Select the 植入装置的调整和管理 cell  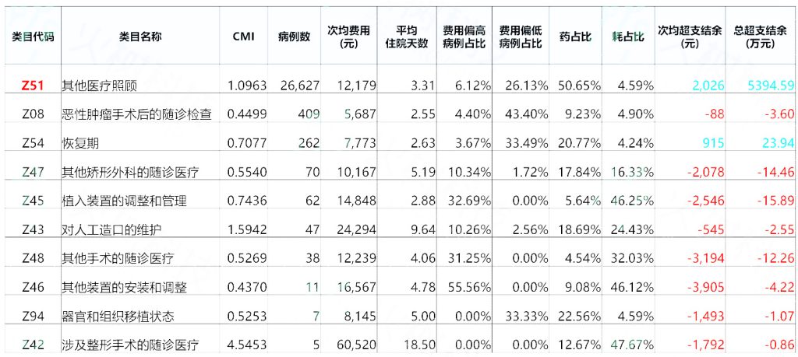124,201
